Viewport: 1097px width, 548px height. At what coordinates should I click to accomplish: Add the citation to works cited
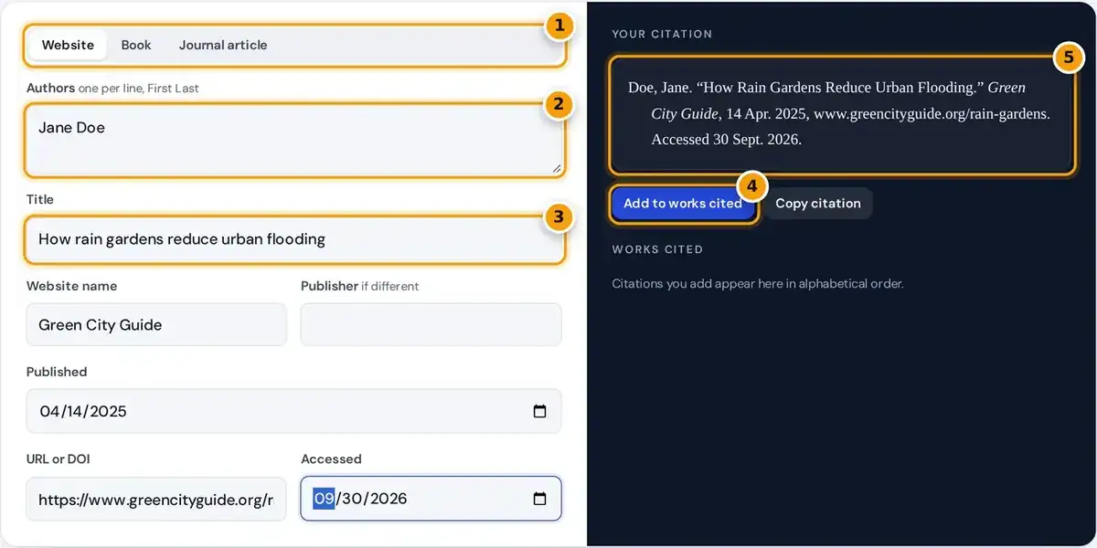click(x=683, y=204)
